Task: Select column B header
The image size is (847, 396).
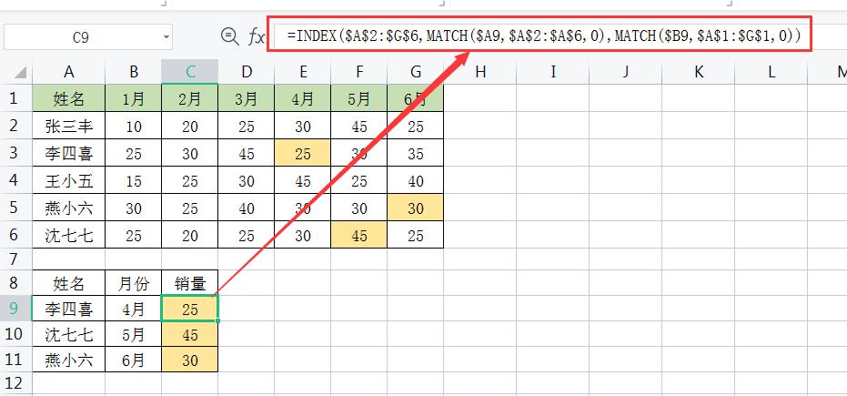Action: click(134, 71)
